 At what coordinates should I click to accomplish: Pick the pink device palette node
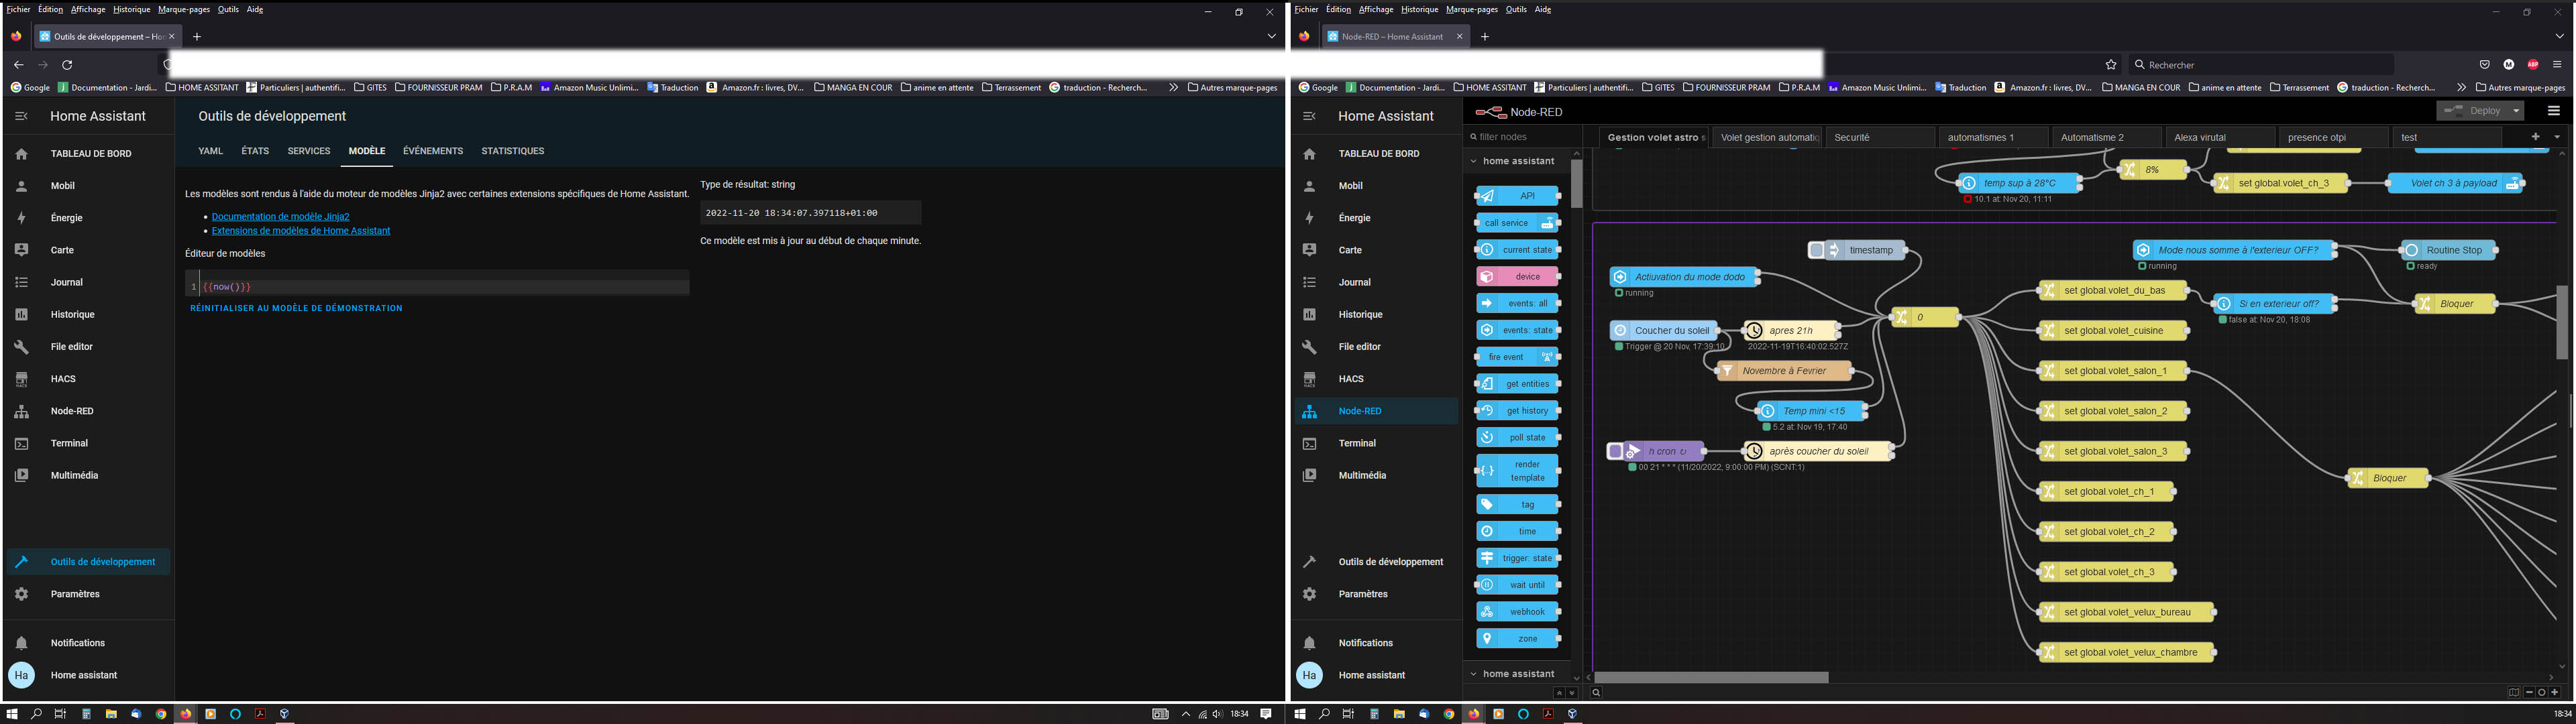[x=1517, y=277]
